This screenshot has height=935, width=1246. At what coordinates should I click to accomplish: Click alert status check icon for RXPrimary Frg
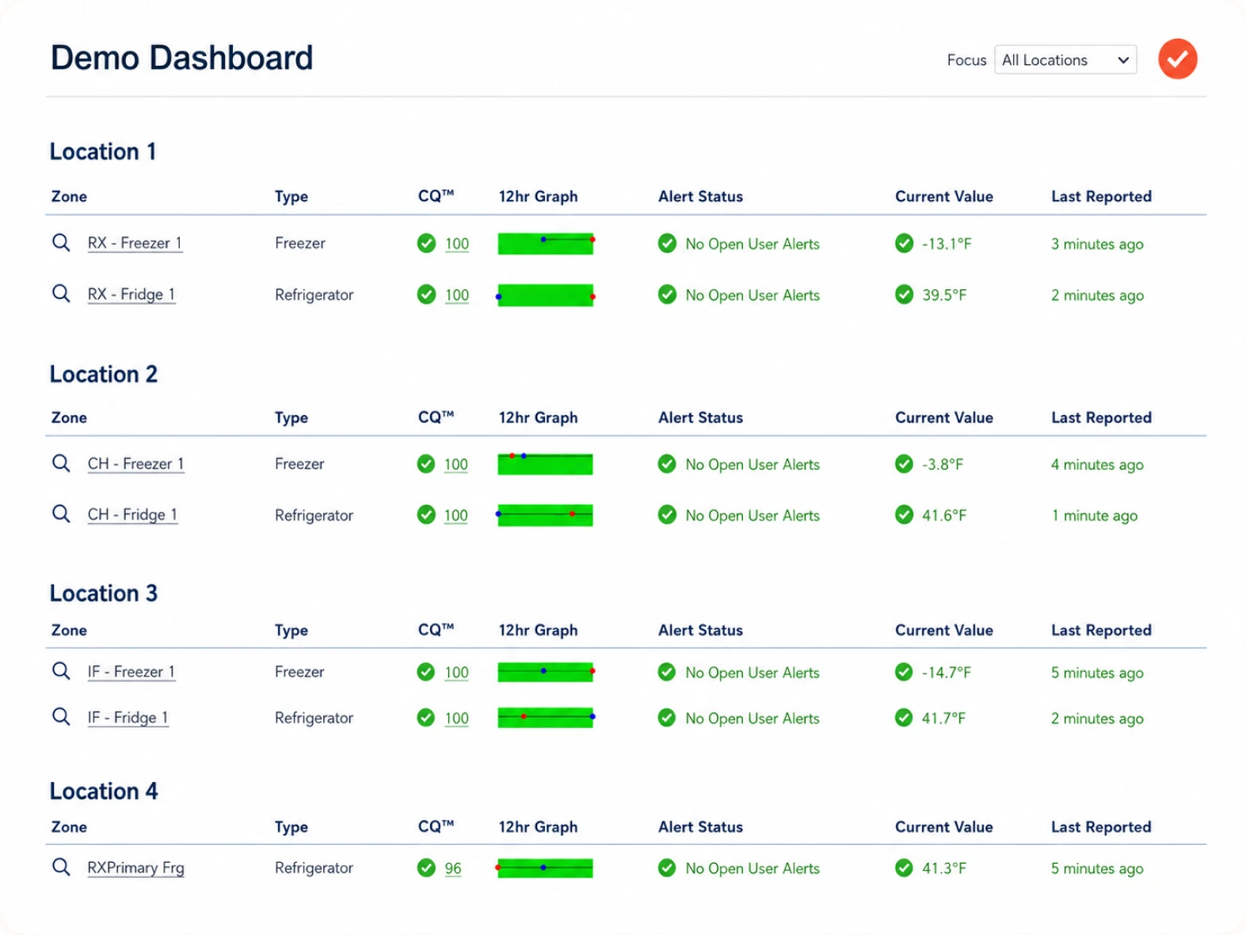click(x=667, y=868)
